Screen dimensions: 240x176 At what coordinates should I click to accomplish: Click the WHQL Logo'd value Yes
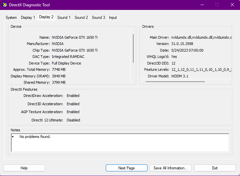(x=174, y=57)
